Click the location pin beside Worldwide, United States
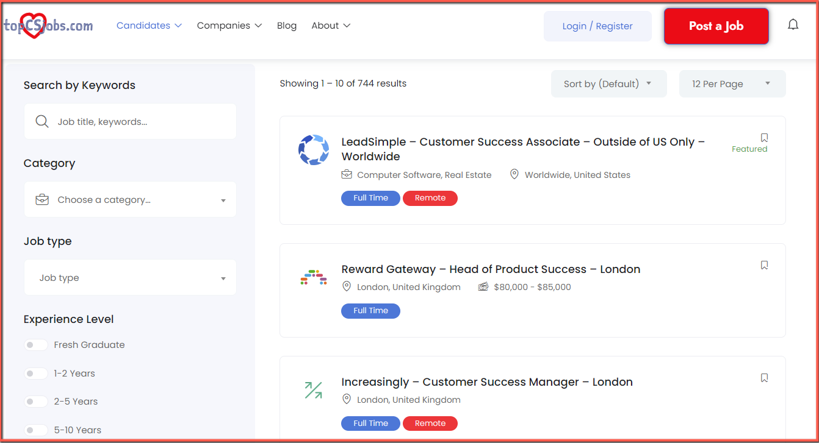Screen dimensions: 819x443 point(514,174)
